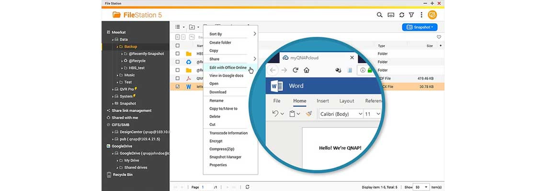Check the HBS folder row checkbox
This screenshot has height=191, width=546.
tap(178, 54)
